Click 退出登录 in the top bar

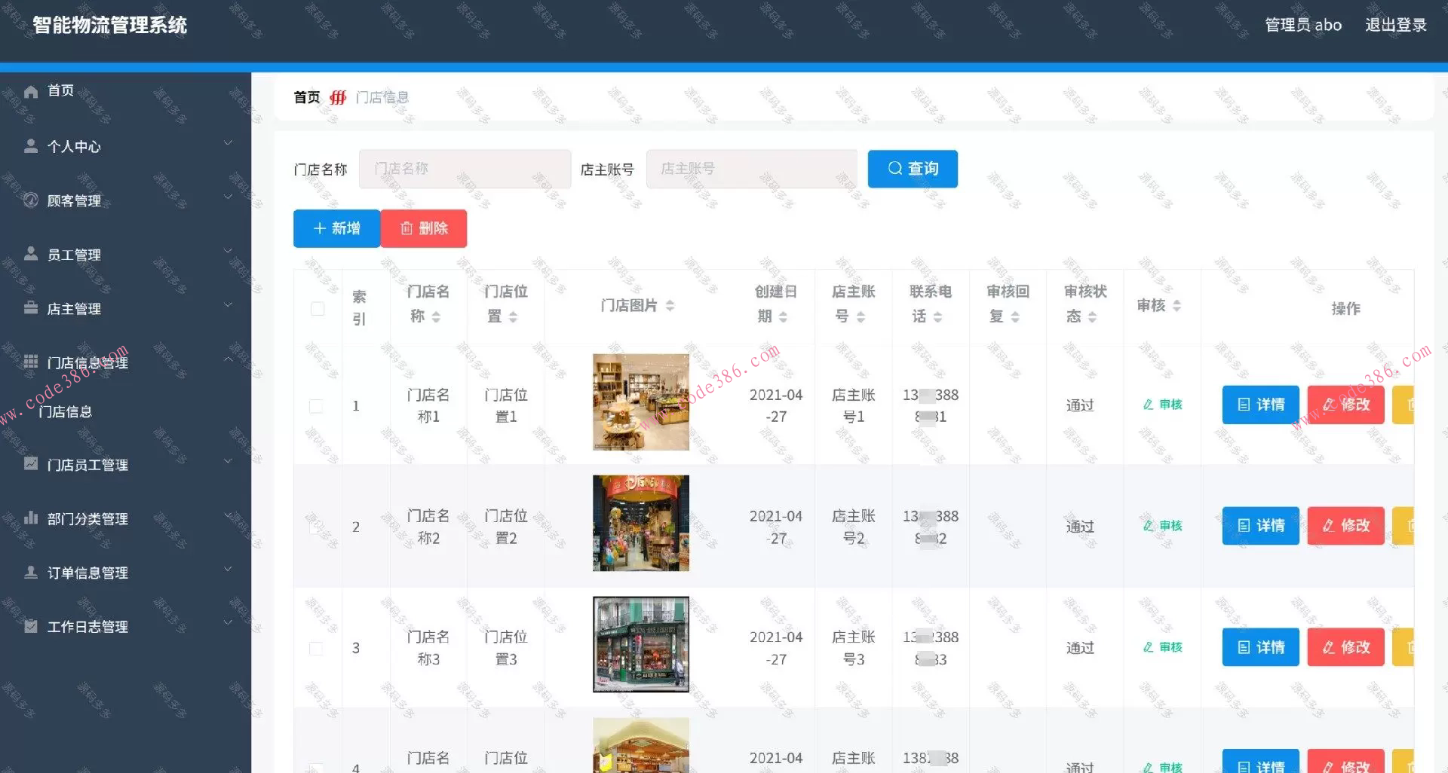(x=1395, y=24)
